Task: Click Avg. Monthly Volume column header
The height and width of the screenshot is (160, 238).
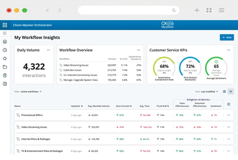Action: click(98, 106)
